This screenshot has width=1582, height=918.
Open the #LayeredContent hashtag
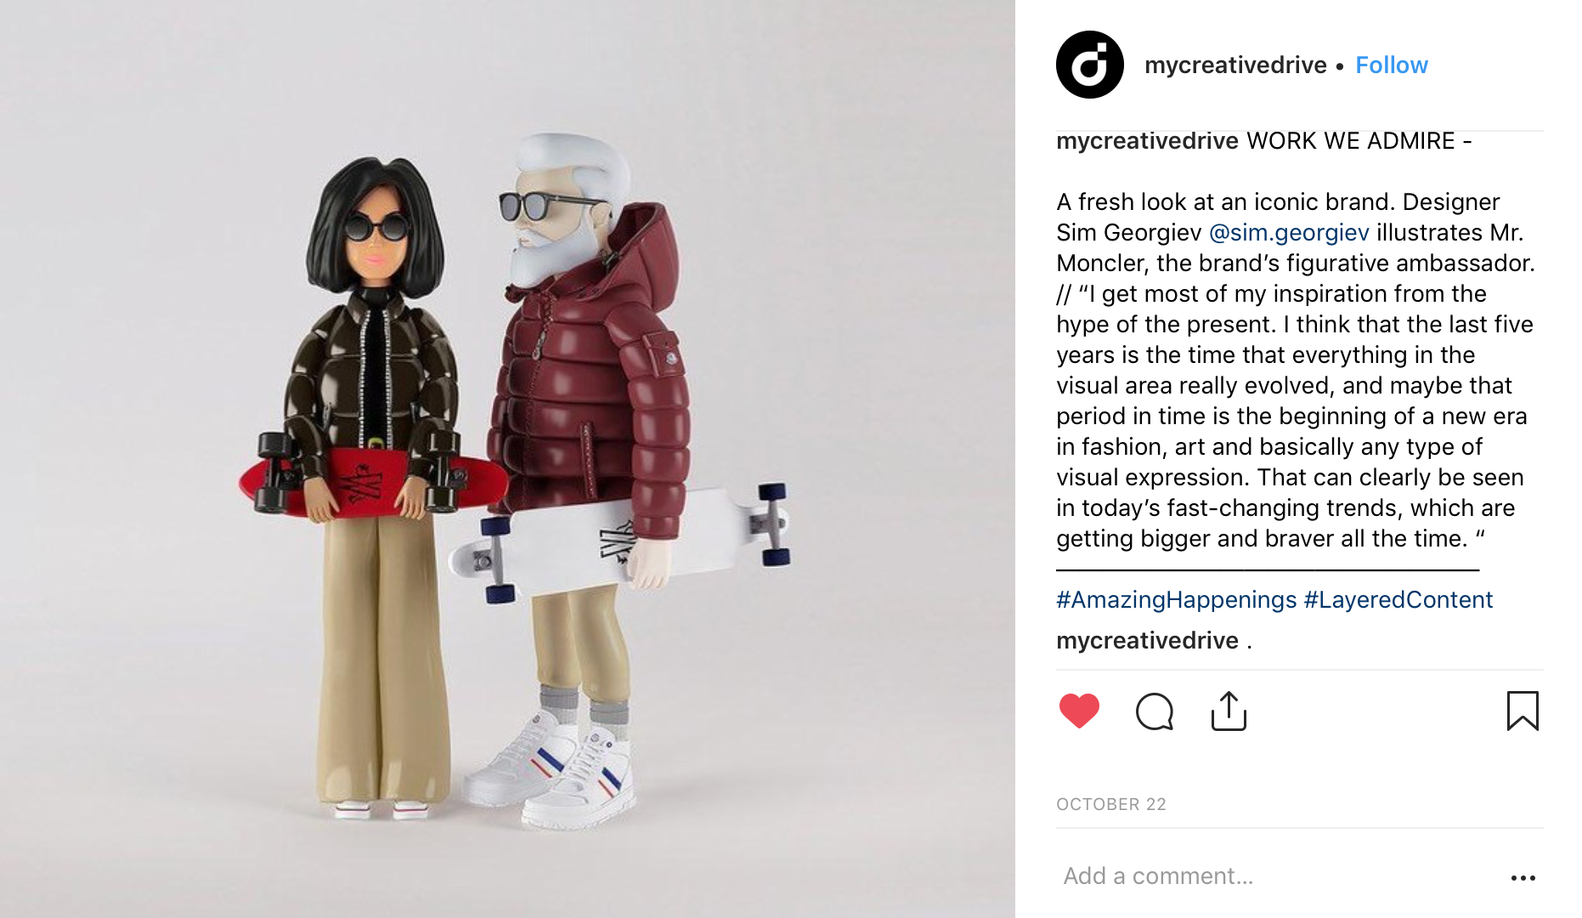pyautogui.click(x=1398, y=600)
